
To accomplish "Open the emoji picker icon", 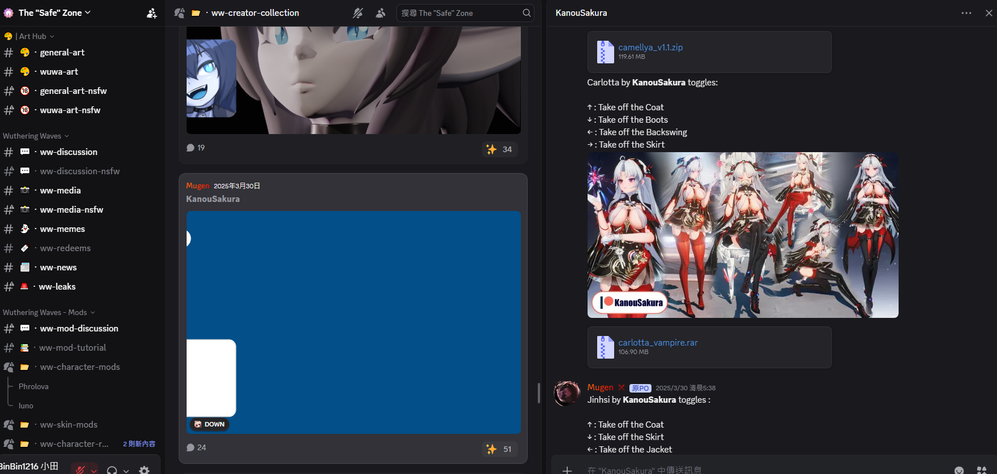I will click(959, 470).
